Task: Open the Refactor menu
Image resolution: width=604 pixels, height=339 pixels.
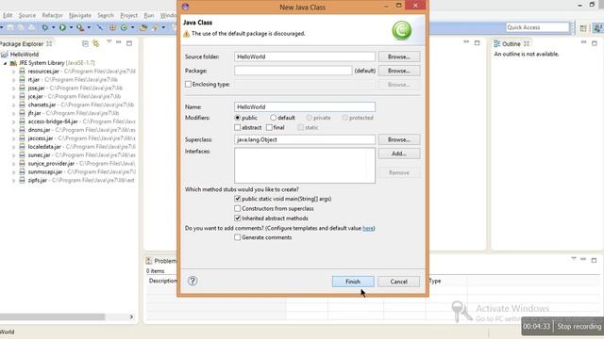Action: 53,15
